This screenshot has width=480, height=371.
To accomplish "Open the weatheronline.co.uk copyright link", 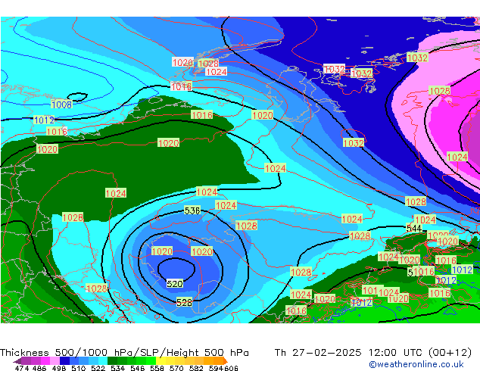I will (416, 364).
